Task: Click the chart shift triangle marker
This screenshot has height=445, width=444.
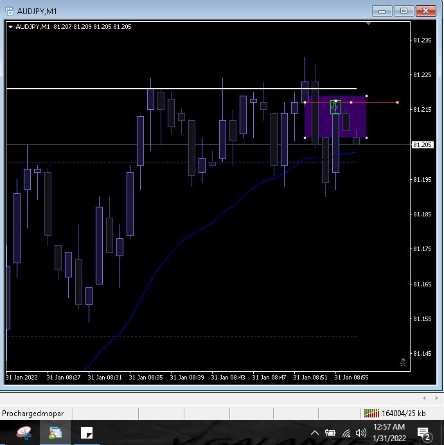Action: coord(368,24)
